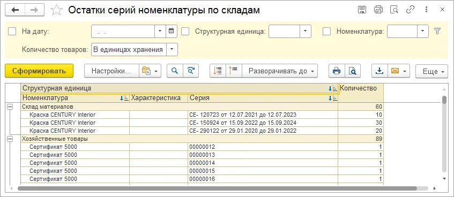
Task: Open the email send dropdown arrow
Action: pos(405,71)
